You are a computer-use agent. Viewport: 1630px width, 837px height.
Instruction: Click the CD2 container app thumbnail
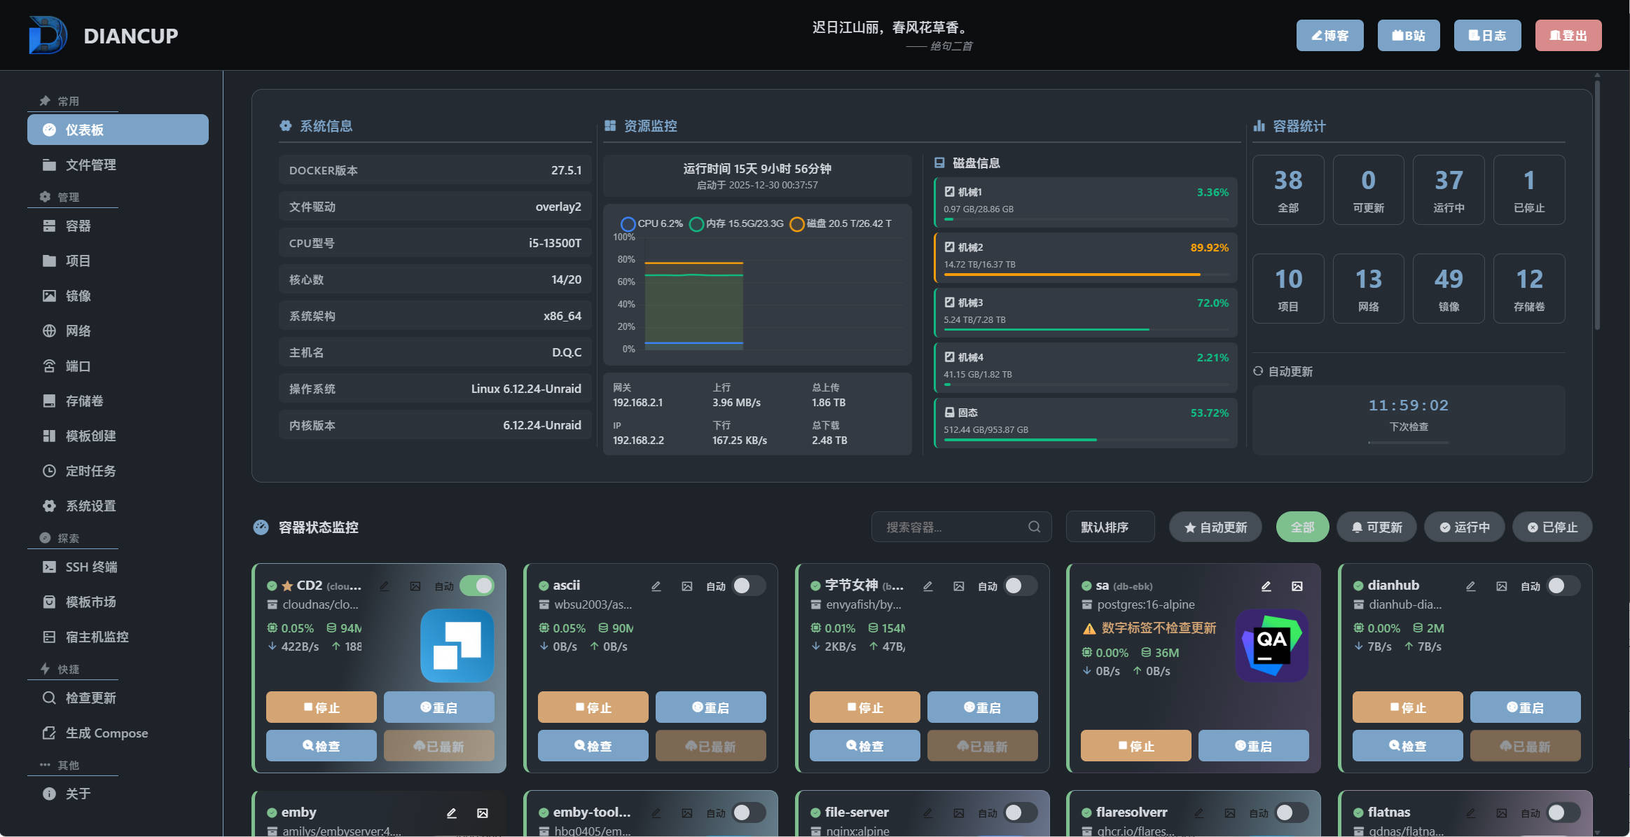point(457,645)
